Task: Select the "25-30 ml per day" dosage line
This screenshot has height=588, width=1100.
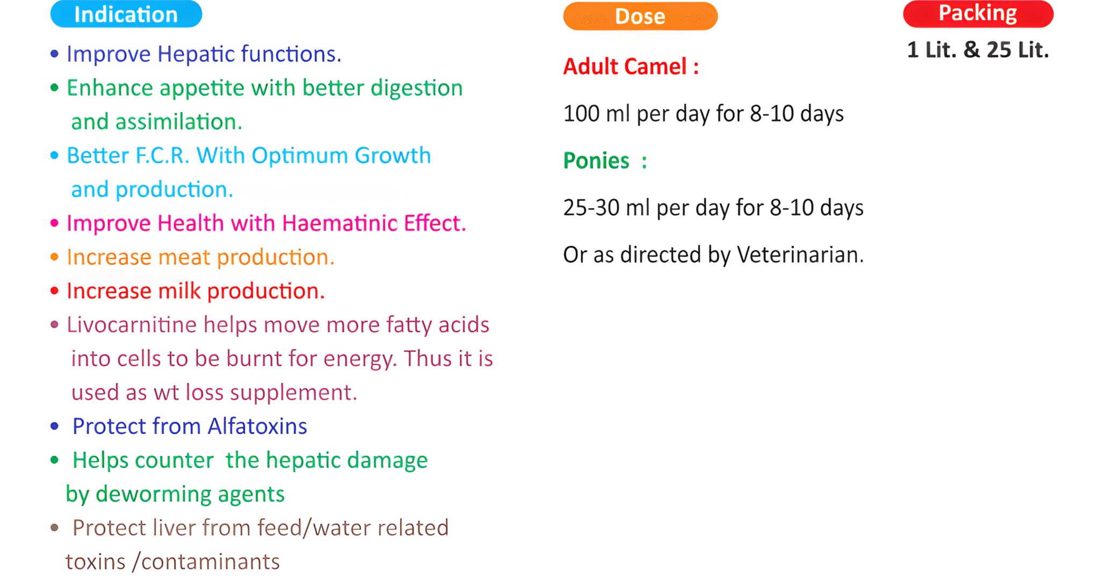Action: [713, 208]
